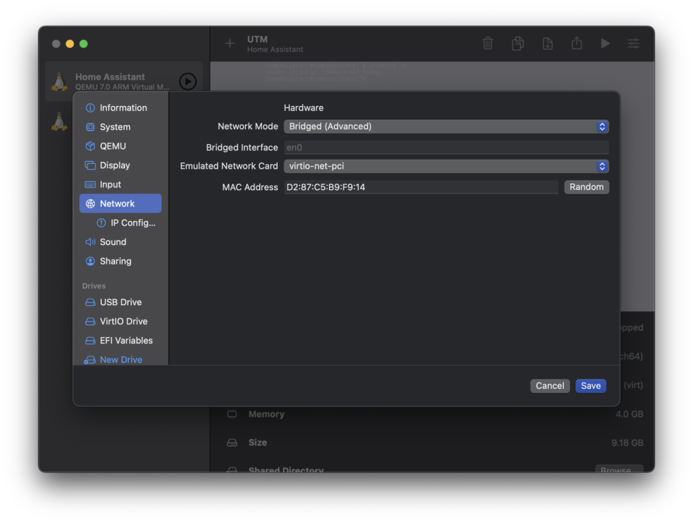693x523 pixels.
Task: Go to the QEMU settings section
Action: coord(120,146)
